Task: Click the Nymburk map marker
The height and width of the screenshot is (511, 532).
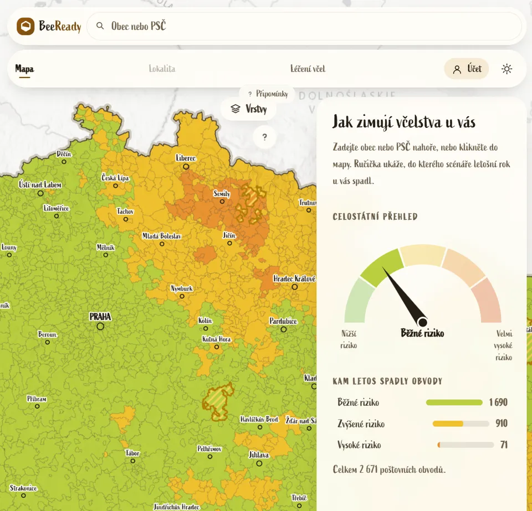Action: click(182, 296)
